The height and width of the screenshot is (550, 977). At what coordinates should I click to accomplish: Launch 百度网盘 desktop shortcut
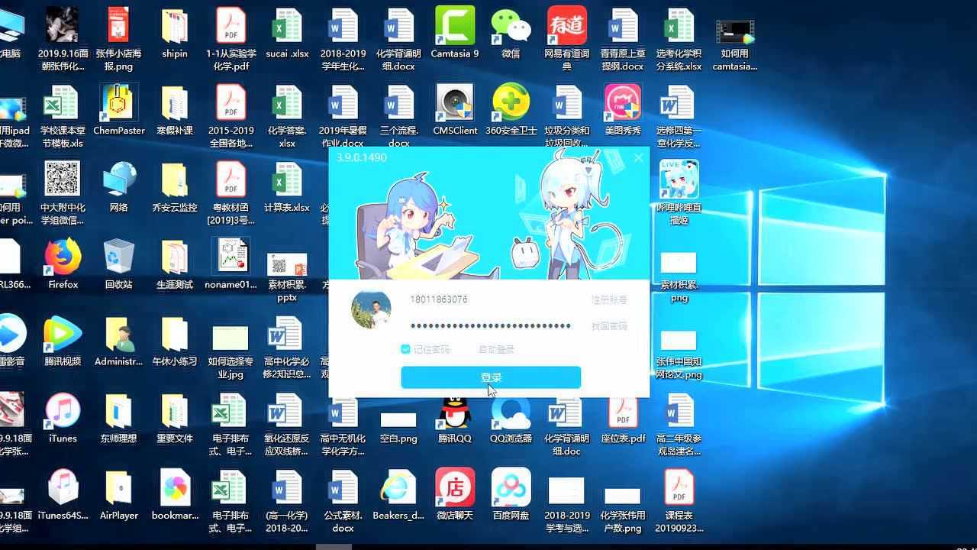point(511,496)
